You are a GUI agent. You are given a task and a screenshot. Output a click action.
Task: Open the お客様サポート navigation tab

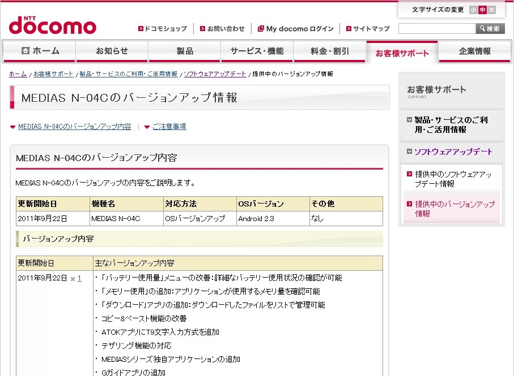click(402, 53)
